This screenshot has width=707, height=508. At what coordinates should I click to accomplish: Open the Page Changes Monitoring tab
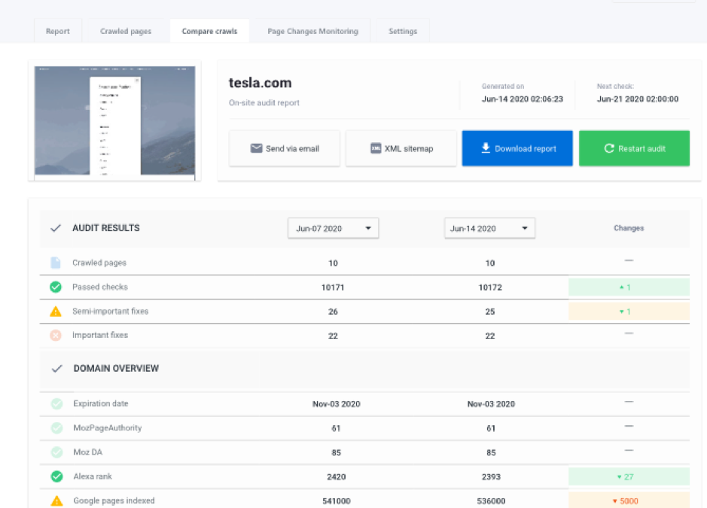click(312, 32)
